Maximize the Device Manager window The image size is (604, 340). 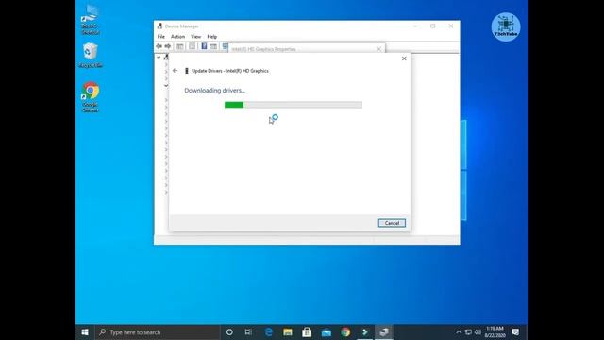tap(433, 26)
